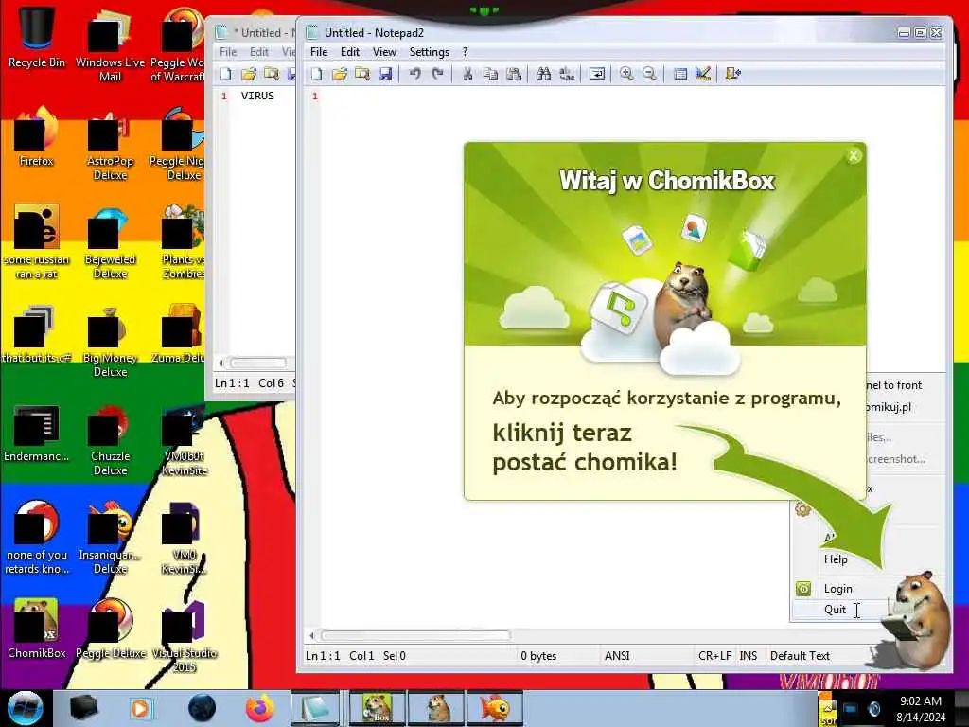Screen dimensions: 969x727
Task: Click the media player icon in the taskbar
Action: [x=141, y=708]
